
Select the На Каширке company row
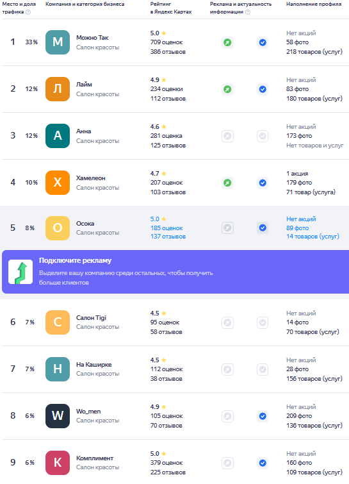(x=175, y=369)
